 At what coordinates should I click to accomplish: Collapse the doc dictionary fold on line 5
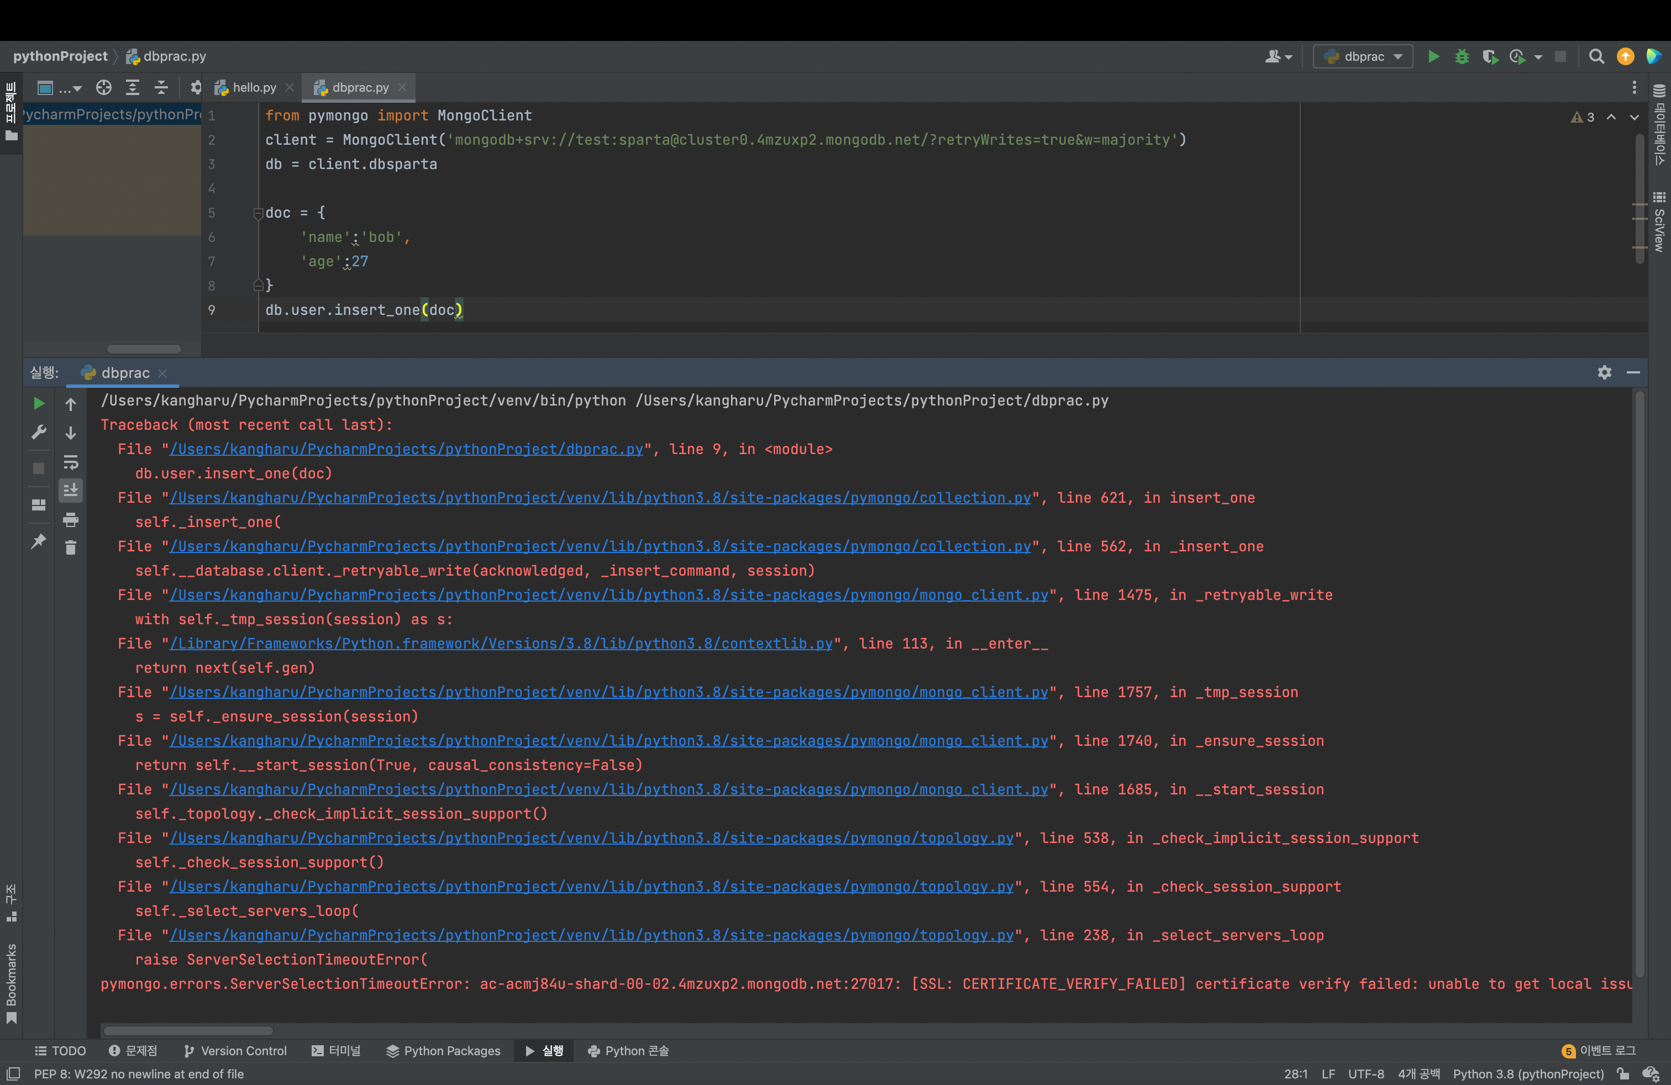pos(258,213)
